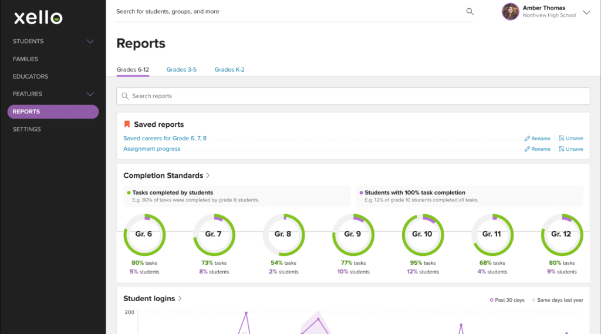Switch to the Grades 3-5 tab
Screen dimensions: 601x334
tap(181, 70)
